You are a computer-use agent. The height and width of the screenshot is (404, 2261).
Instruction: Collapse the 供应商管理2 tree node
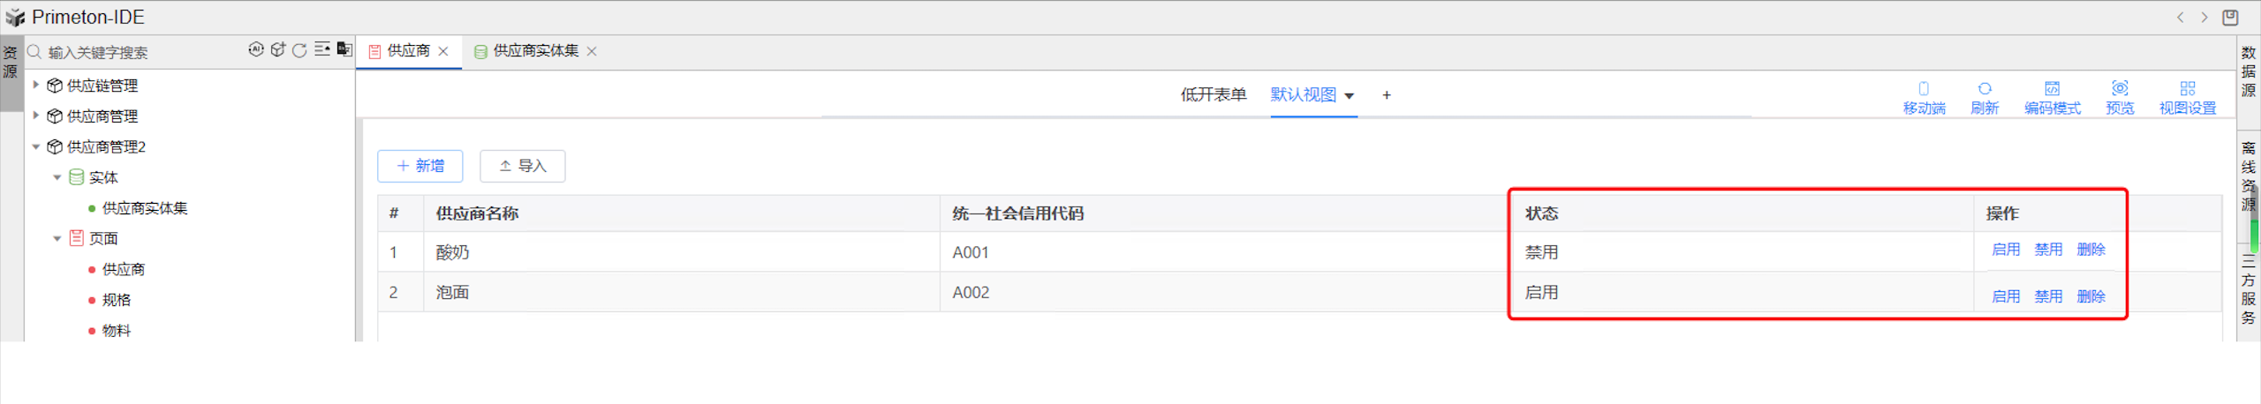click(x=36, y=146)
